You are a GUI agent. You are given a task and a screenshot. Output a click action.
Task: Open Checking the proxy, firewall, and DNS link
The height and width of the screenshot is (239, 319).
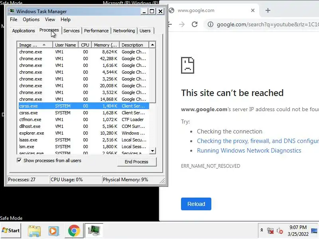click(x=258, y=141)
